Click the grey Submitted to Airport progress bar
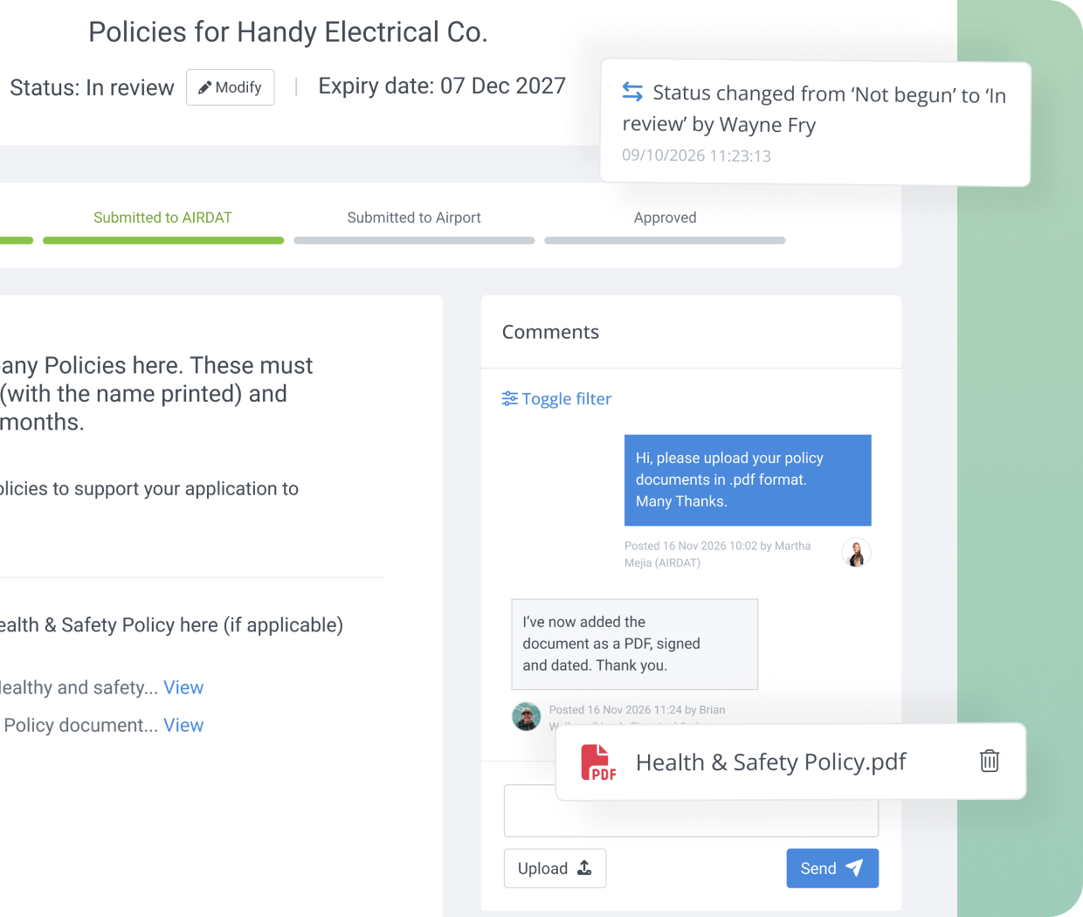Viewport: 1083px width, 917px height. [414, 240]
